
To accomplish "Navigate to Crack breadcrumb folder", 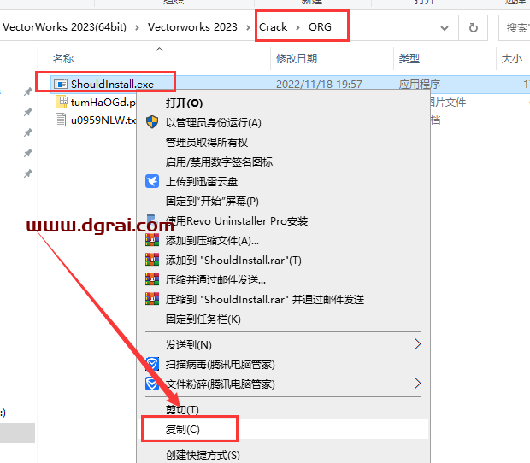I will (273, 27).
